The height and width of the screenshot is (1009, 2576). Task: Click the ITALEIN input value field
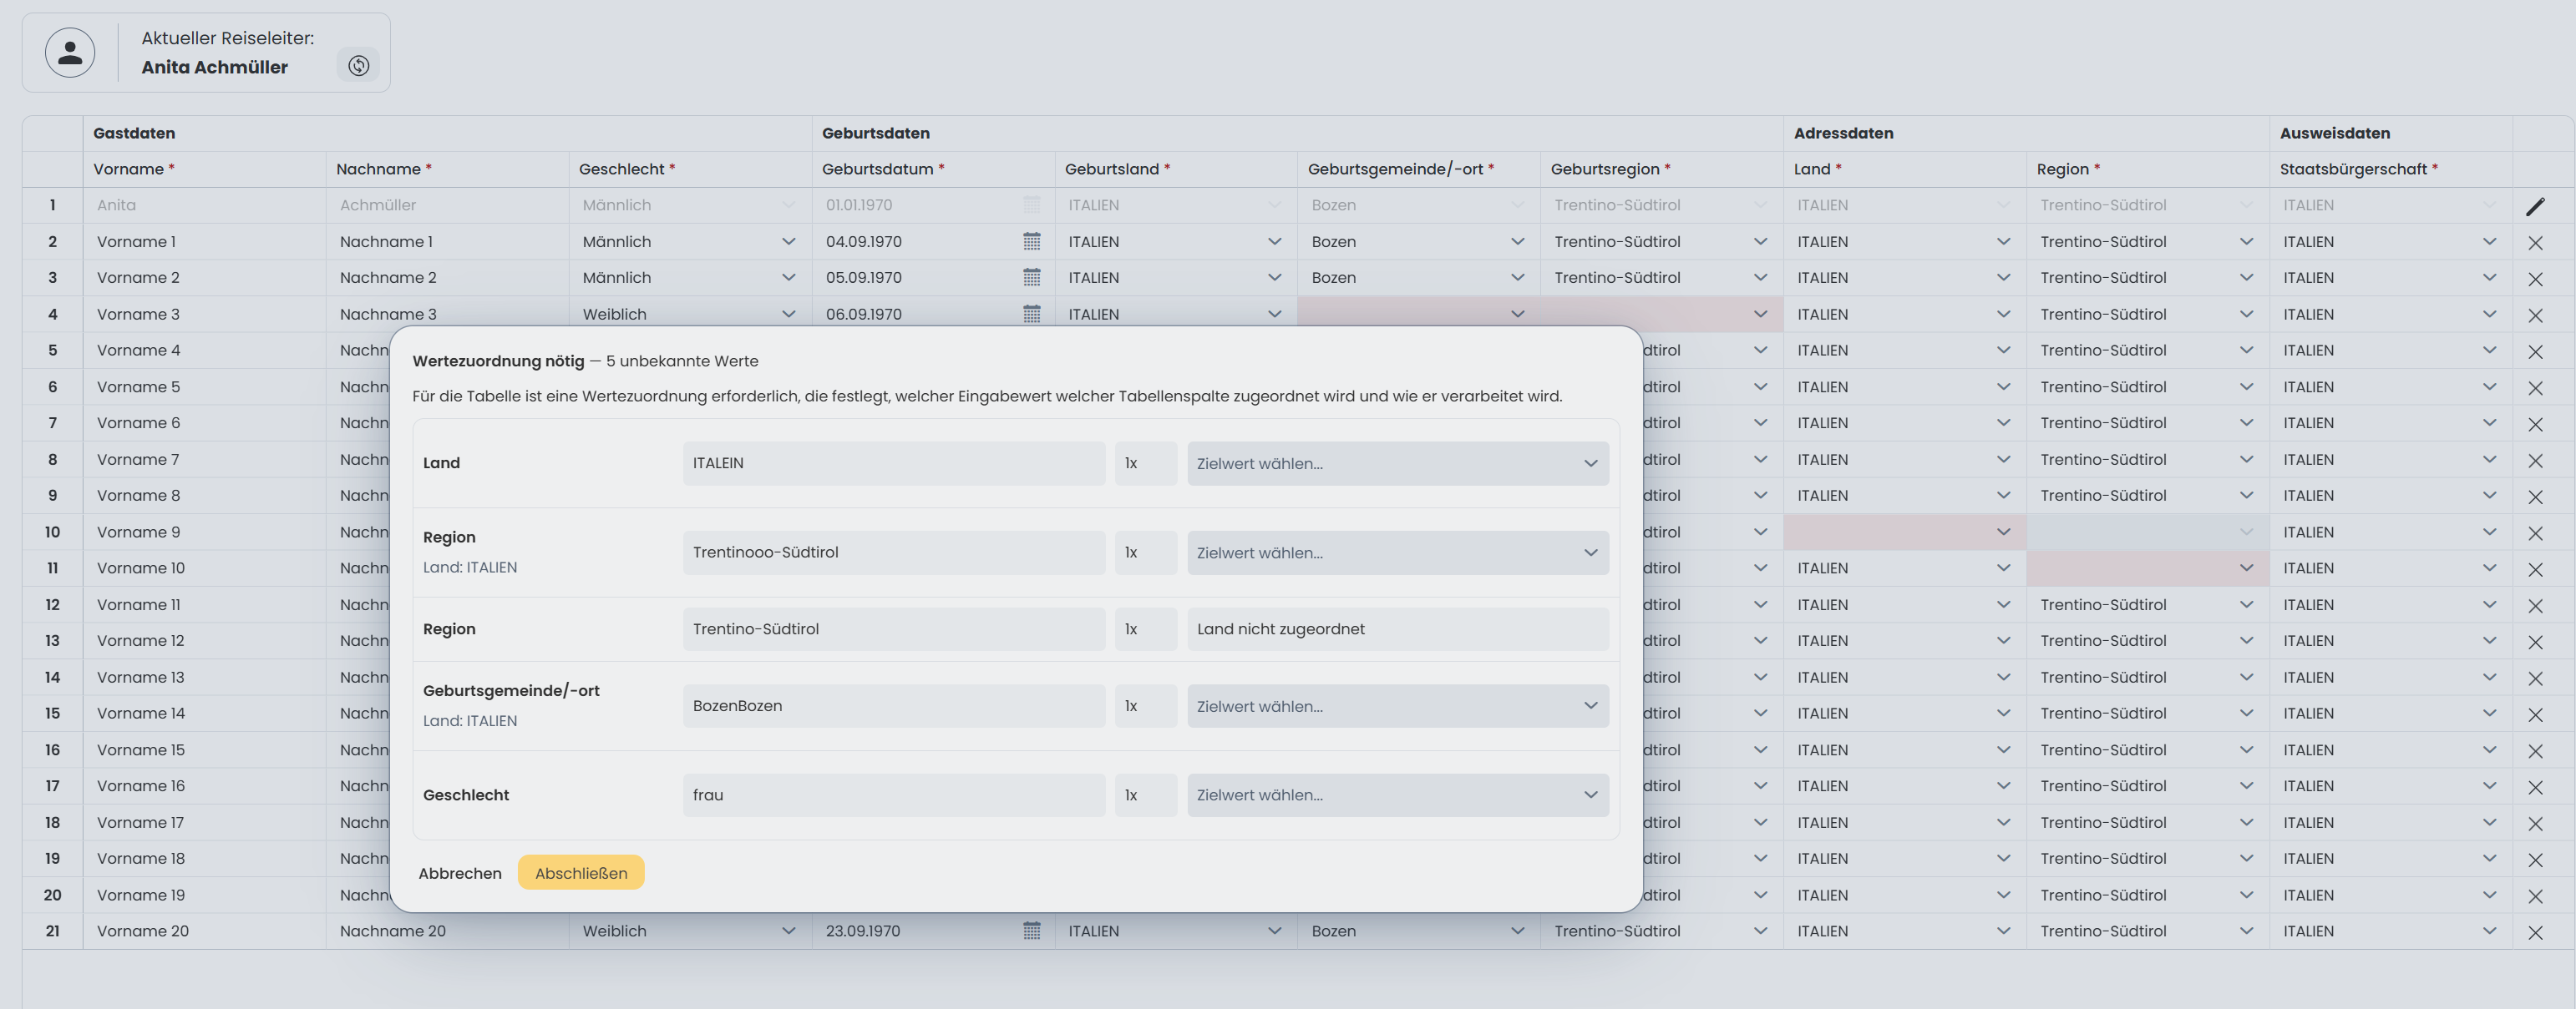(893, 463)
